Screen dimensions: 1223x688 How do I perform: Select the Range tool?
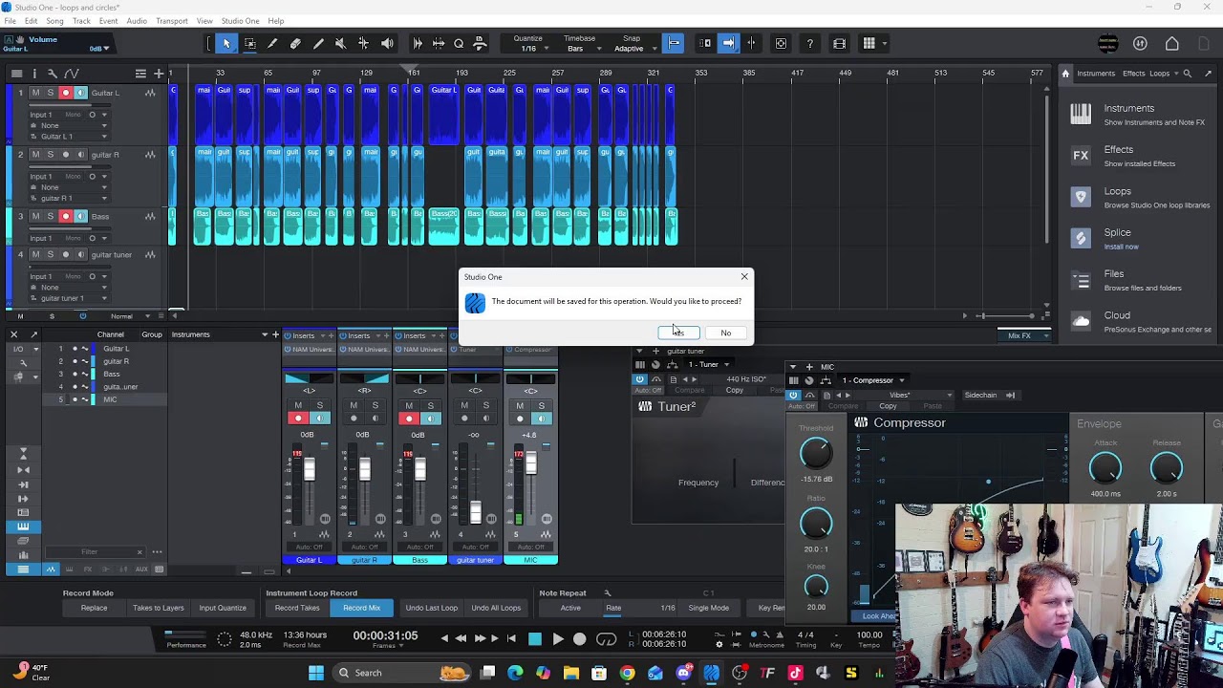tap(249, 43)
